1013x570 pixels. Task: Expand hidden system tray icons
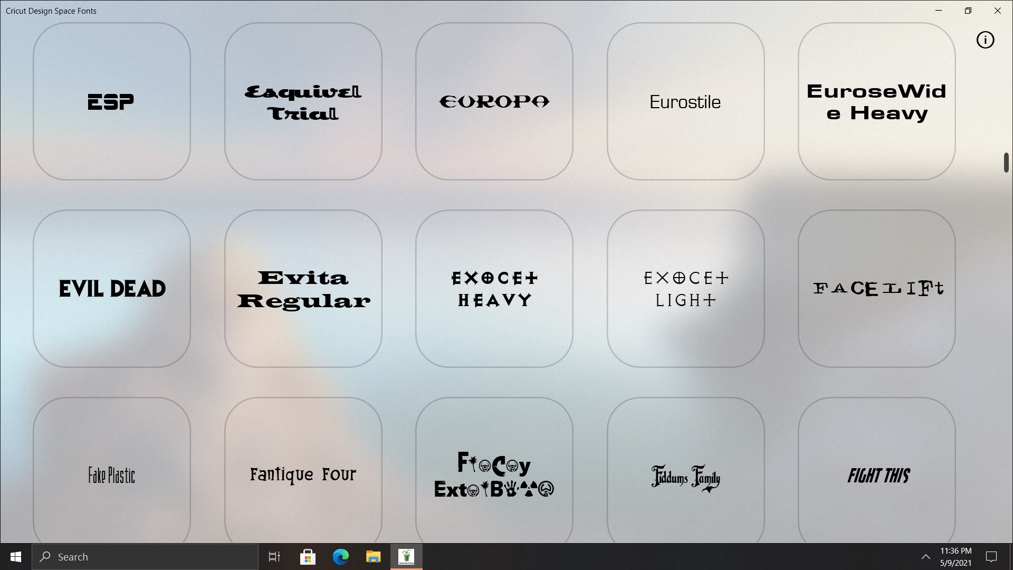[x=926, y=557]
